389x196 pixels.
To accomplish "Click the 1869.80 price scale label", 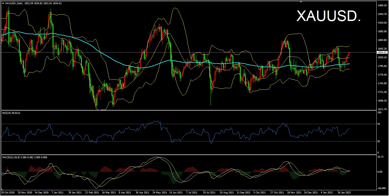I will point(382,40).
